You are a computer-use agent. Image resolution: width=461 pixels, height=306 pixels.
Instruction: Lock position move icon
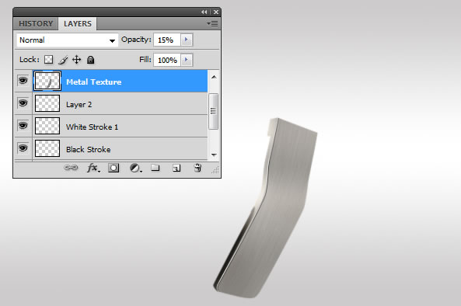click(76, 60)
